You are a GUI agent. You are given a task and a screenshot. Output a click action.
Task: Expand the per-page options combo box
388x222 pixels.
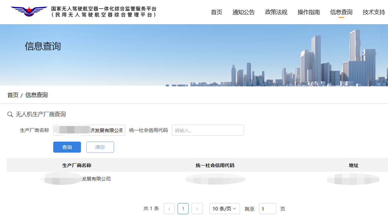pos(224,208)
